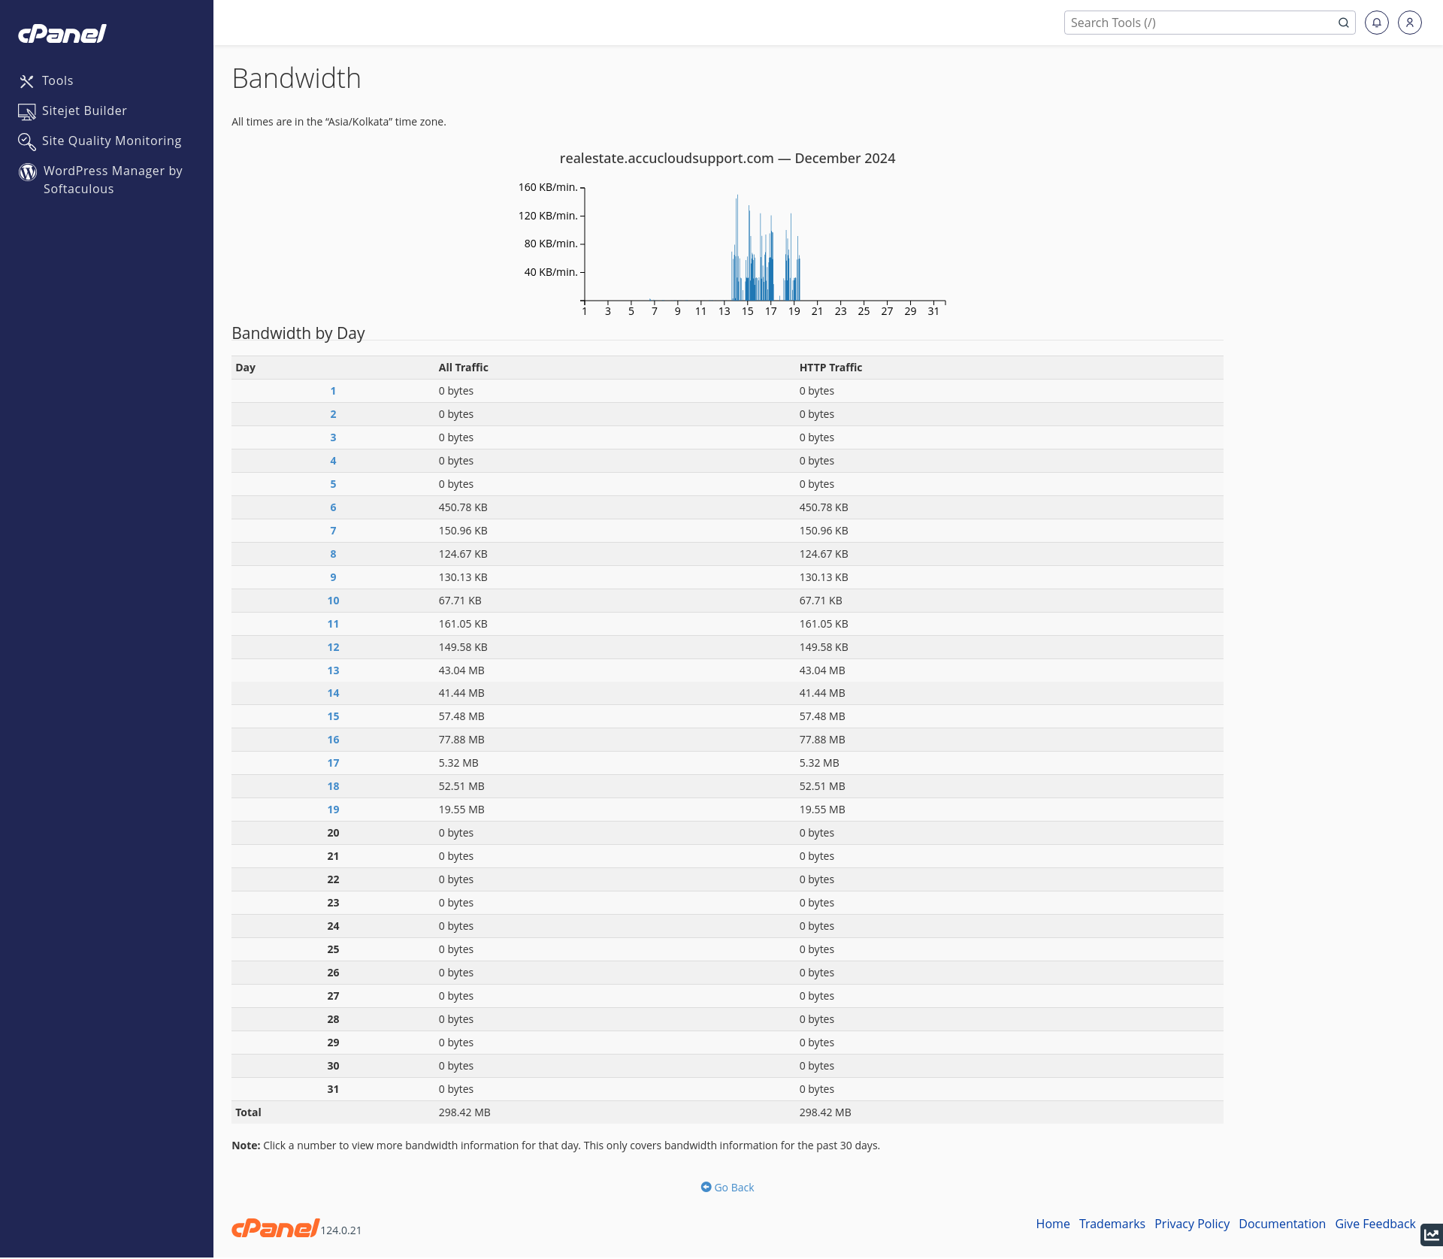
Task: View day 6 bandwidth details
Action: click(333, 507)
